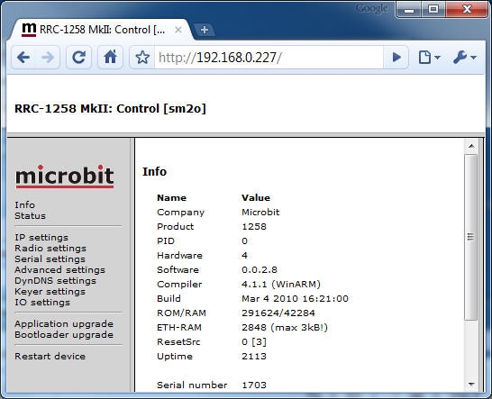
Task: Open Keyer settings in sidebar
Action: (50, 292)
